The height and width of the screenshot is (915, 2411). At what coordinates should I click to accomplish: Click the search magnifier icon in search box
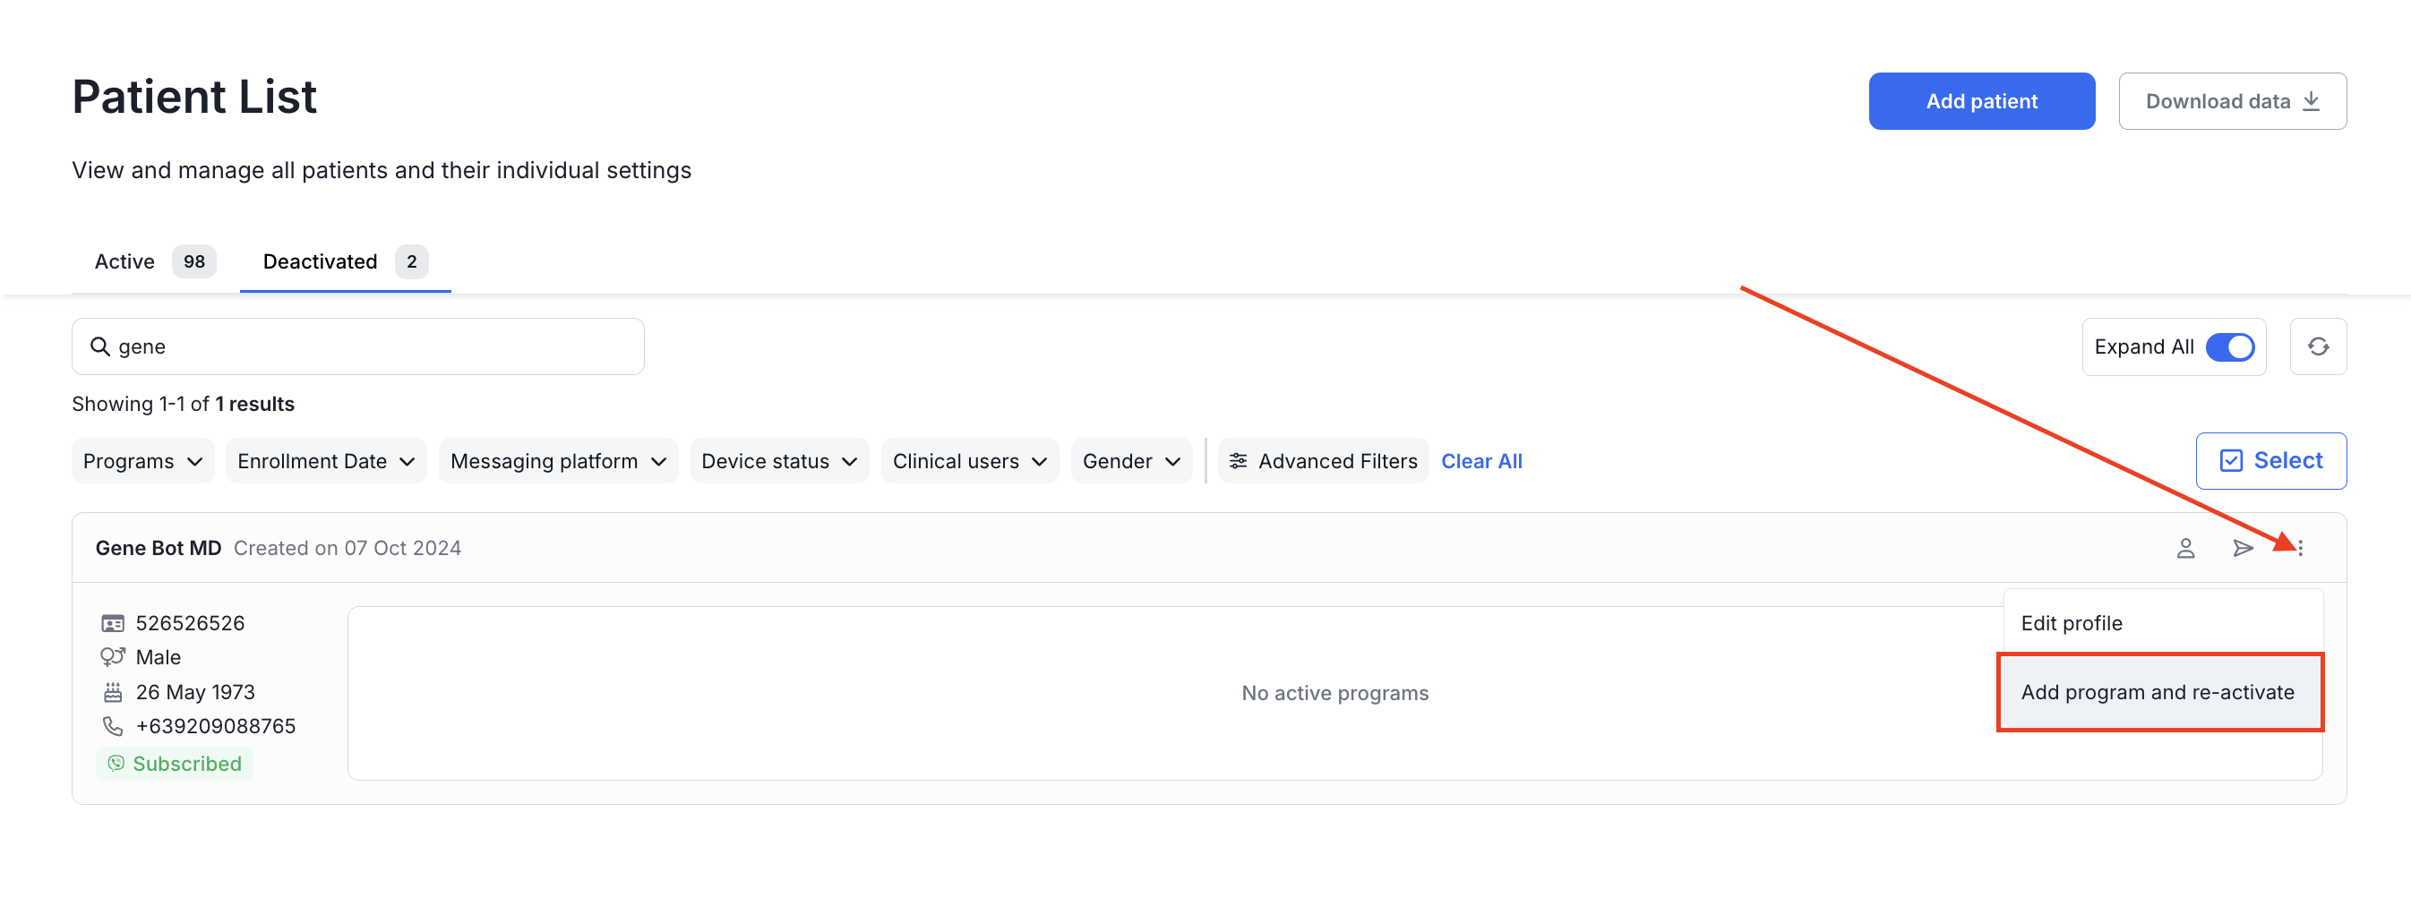click(100, 346)
